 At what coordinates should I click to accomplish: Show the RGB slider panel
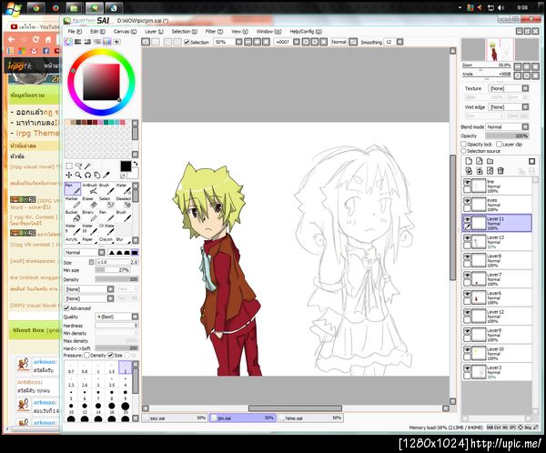click(77, 42)
